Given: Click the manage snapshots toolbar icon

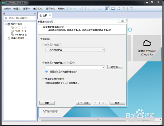Looking at the screenshot, I should (x=100, y=8).
